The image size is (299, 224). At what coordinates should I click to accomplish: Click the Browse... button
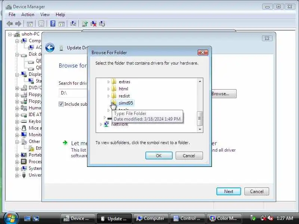[224, 94]
